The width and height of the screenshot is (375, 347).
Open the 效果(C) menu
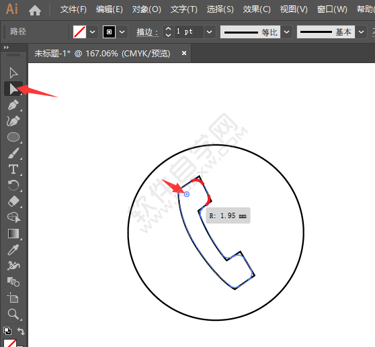click(x=257, y=9)
